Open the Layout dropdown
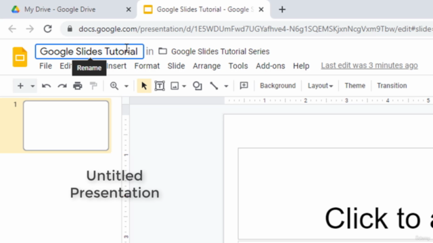The image size is (433, 243). coord(320,86)
